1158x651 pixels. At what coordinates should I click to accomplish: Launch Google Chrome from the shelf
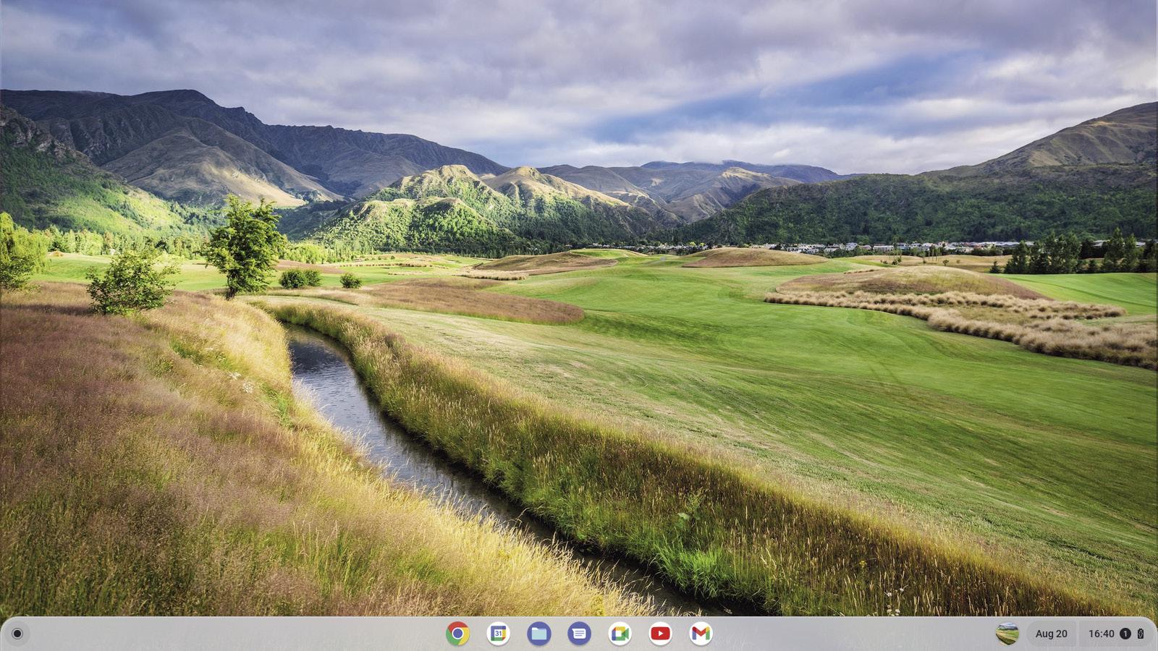(x=457, y=634)
